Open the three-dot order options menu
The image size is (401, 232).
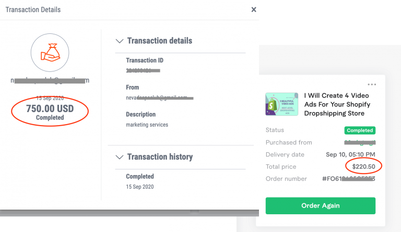tap(372, 84)
